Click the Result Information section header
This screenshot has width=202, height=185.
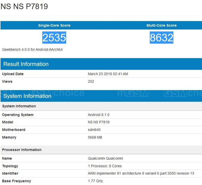coord(26,64)
